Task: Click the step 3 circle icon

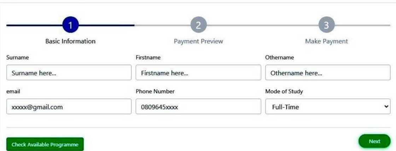Action: click(326, 25)
